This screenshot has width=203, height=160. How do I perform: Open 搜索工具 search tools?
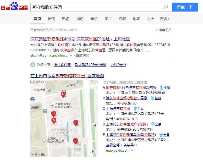tap(163, 30)
